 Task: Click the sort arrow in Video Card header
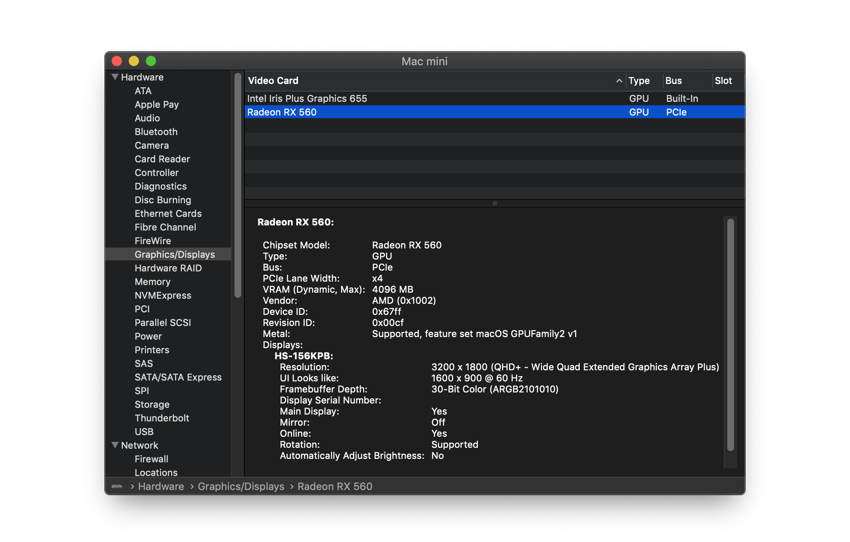(619, 81)
